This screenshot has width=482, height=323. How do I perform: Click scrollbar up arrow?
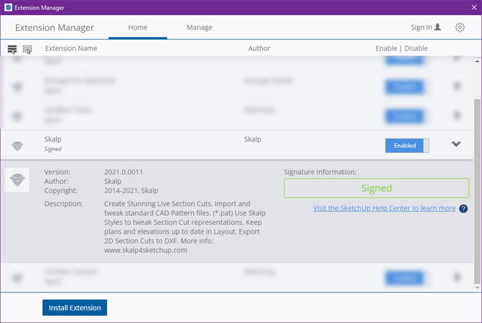click(x=477, y=61)
